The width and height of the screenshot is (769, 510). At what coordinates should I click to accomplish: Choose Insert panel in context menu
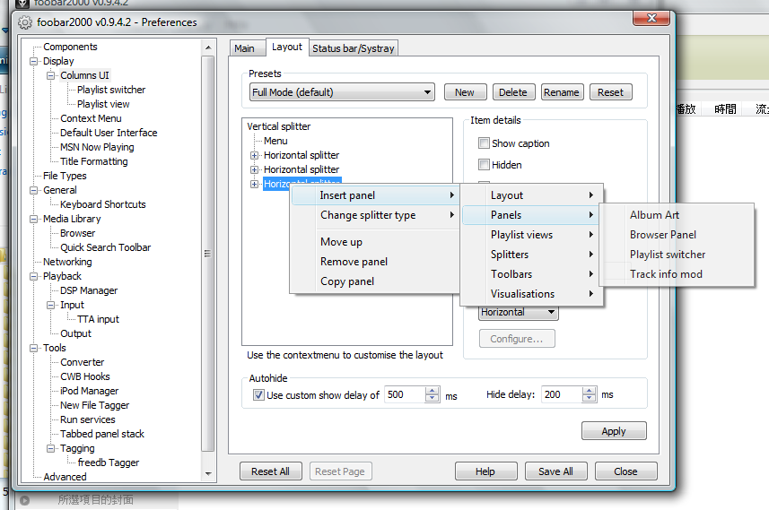pos(375,195)
